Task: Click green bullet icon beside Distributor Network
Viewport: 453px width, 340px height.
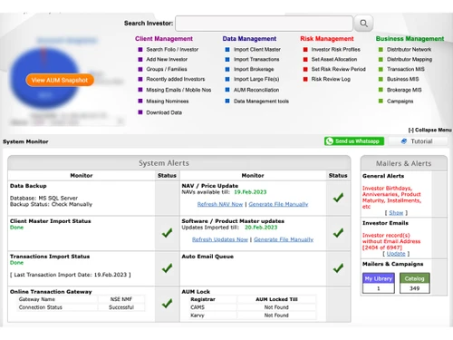Action: (x=381, y=49)
